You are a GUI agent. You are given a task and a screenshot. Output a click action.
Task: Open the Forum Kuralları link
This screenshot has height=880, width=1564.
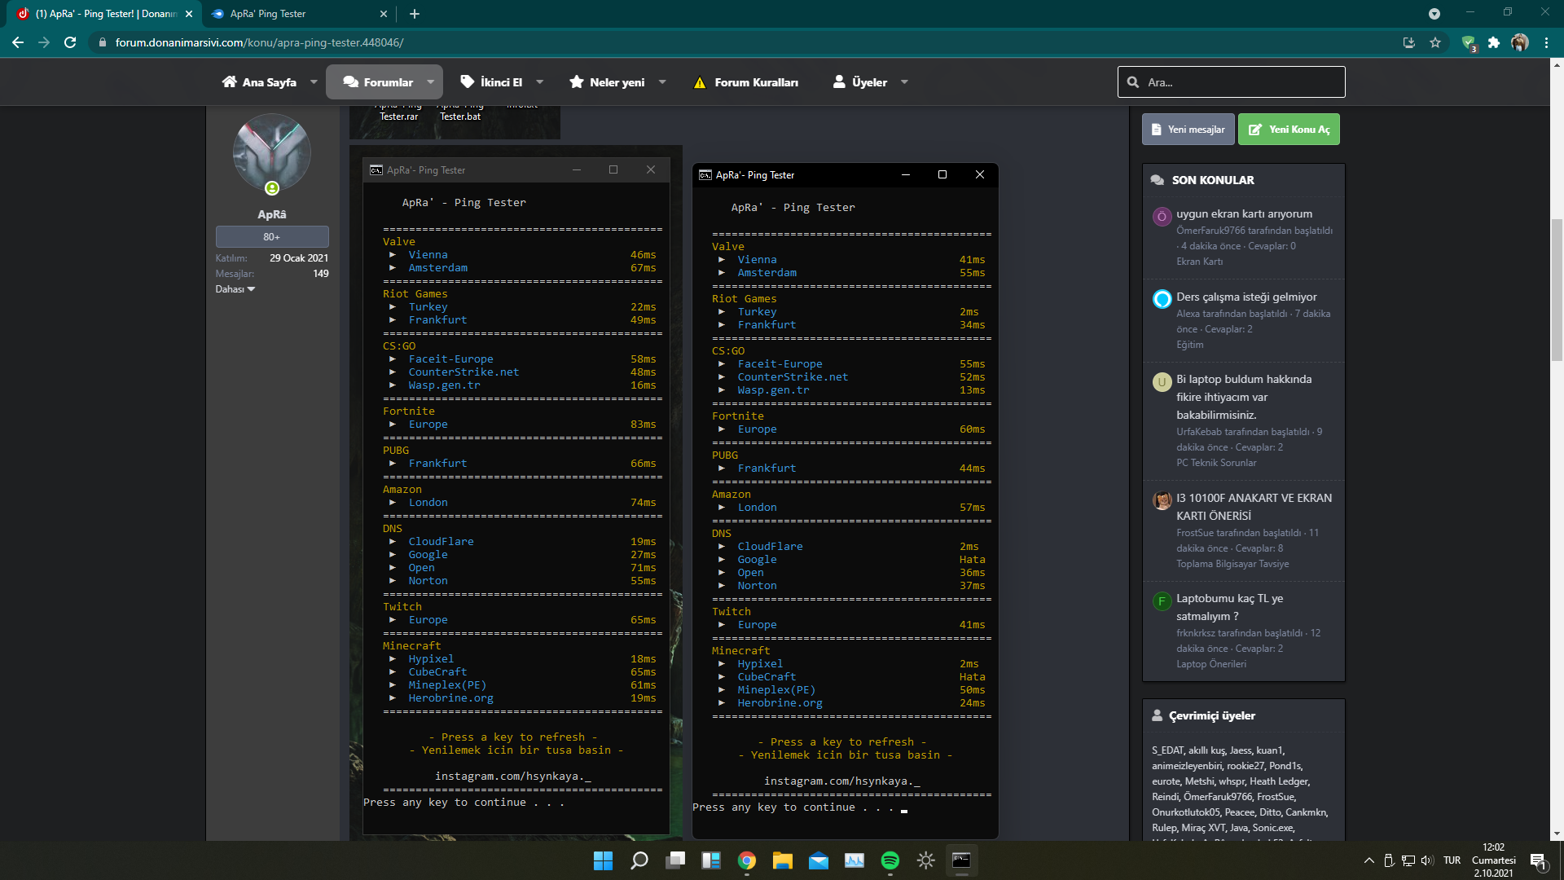pyautogui.click(x=745, y=82)
